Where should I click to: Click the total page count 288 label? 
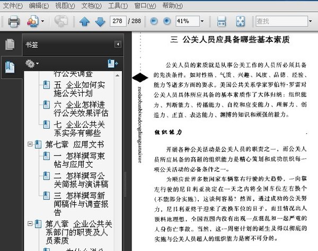[x=136, y=21]
